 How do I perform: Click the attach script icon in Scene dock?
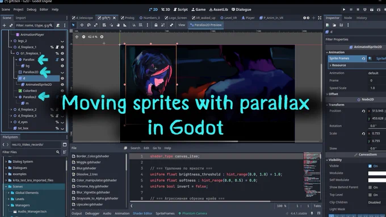pyautogui.click(x=58, y=25)
